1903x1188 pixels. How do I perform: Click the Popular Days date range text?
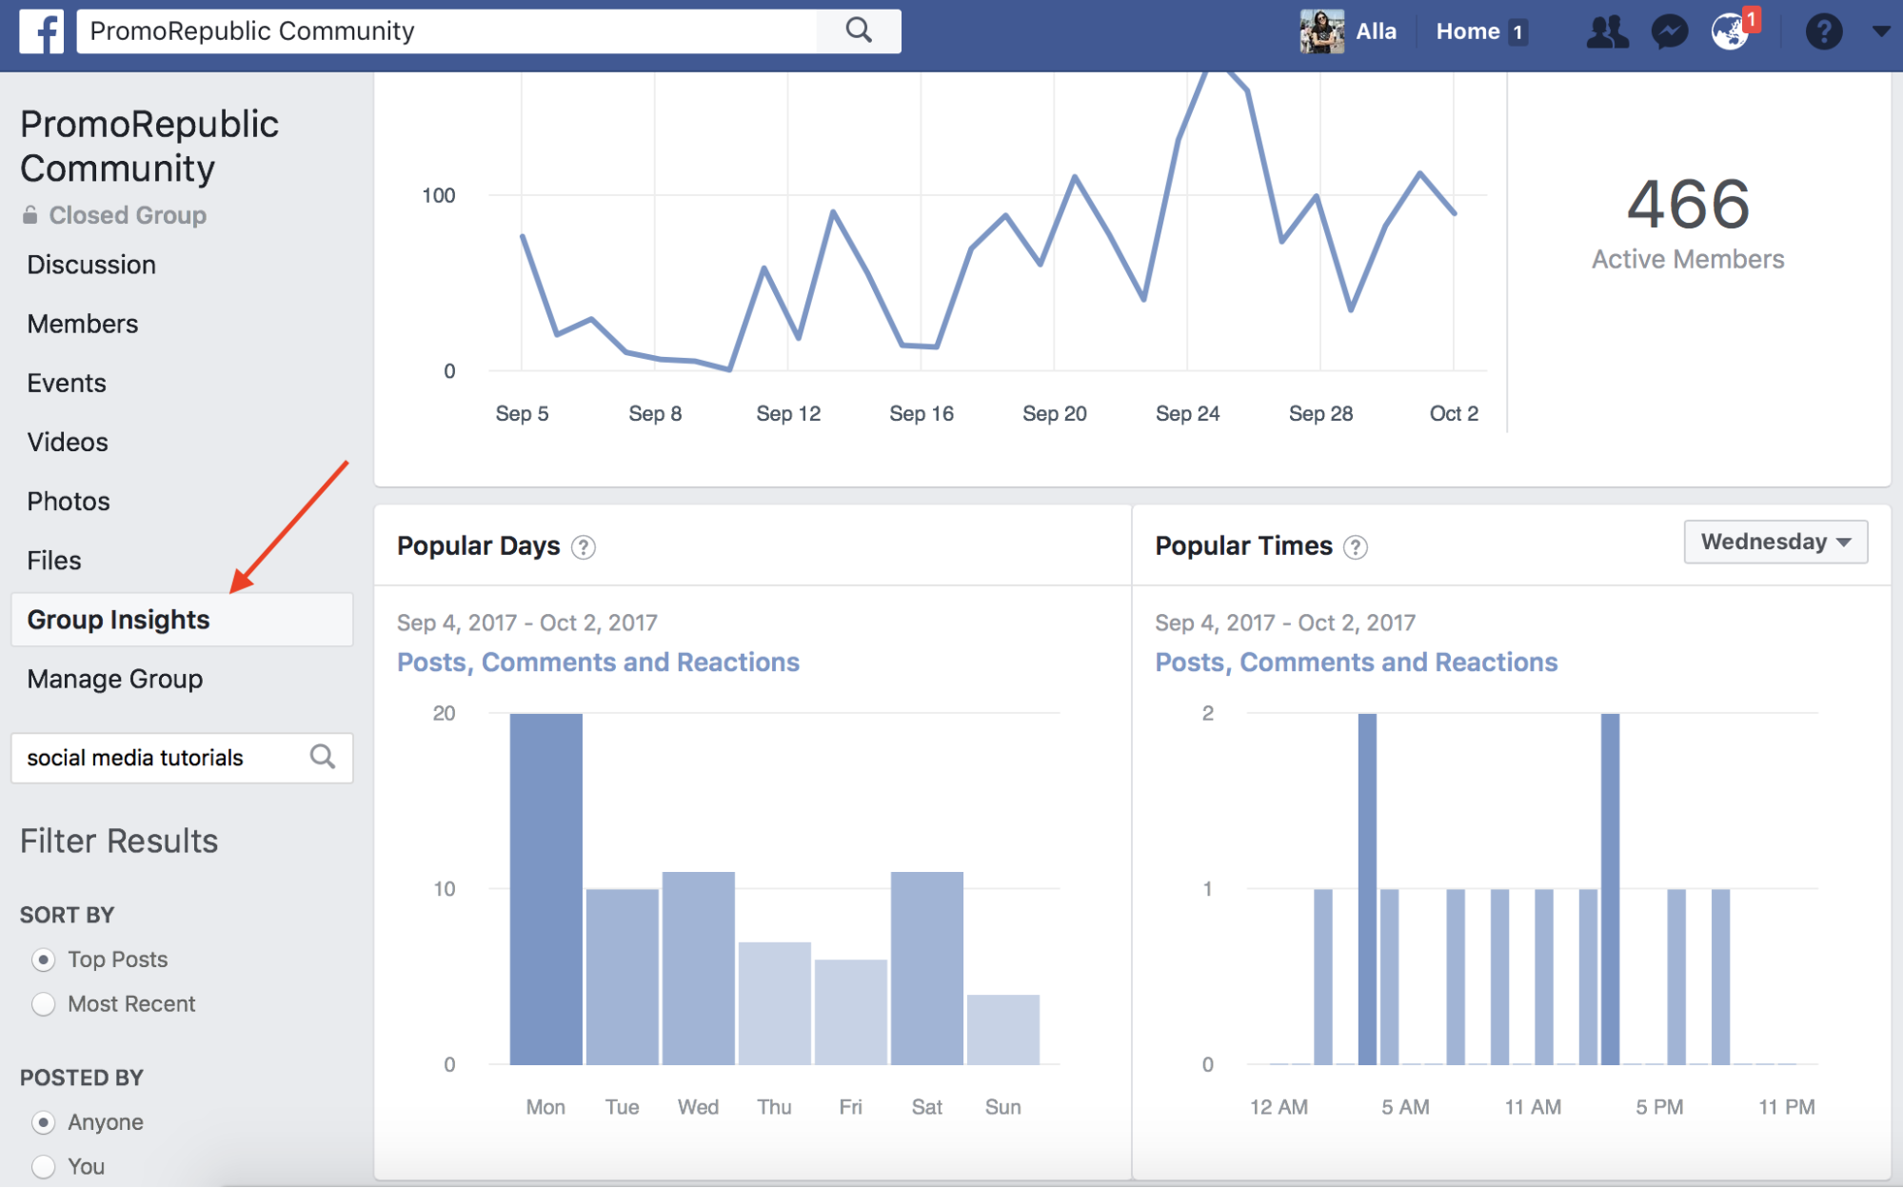point(527,623)
